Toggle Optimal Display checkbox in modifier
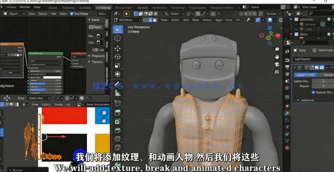The image size is (334, 172). coord(313,92)
